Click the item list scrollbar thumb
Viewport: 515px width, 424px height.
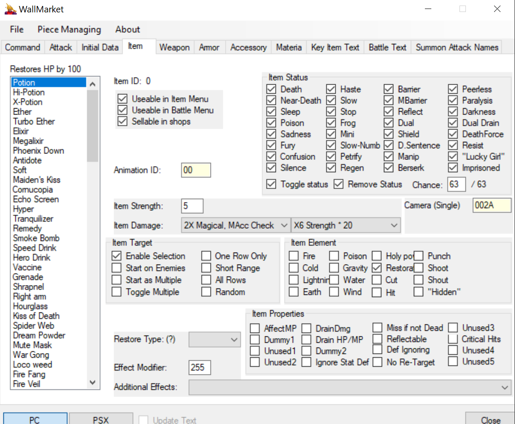pyautogui.click(x=93, y=126)
